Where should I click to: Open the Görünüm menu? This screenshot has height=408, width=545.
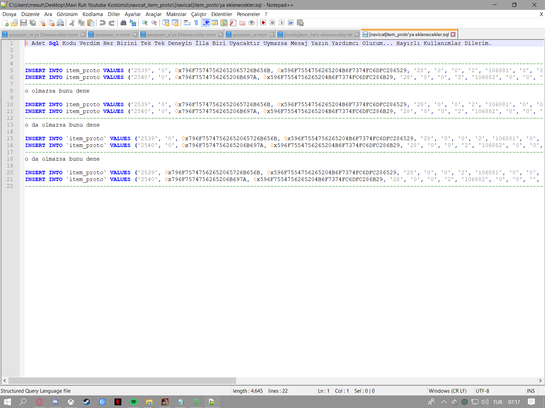67,14
